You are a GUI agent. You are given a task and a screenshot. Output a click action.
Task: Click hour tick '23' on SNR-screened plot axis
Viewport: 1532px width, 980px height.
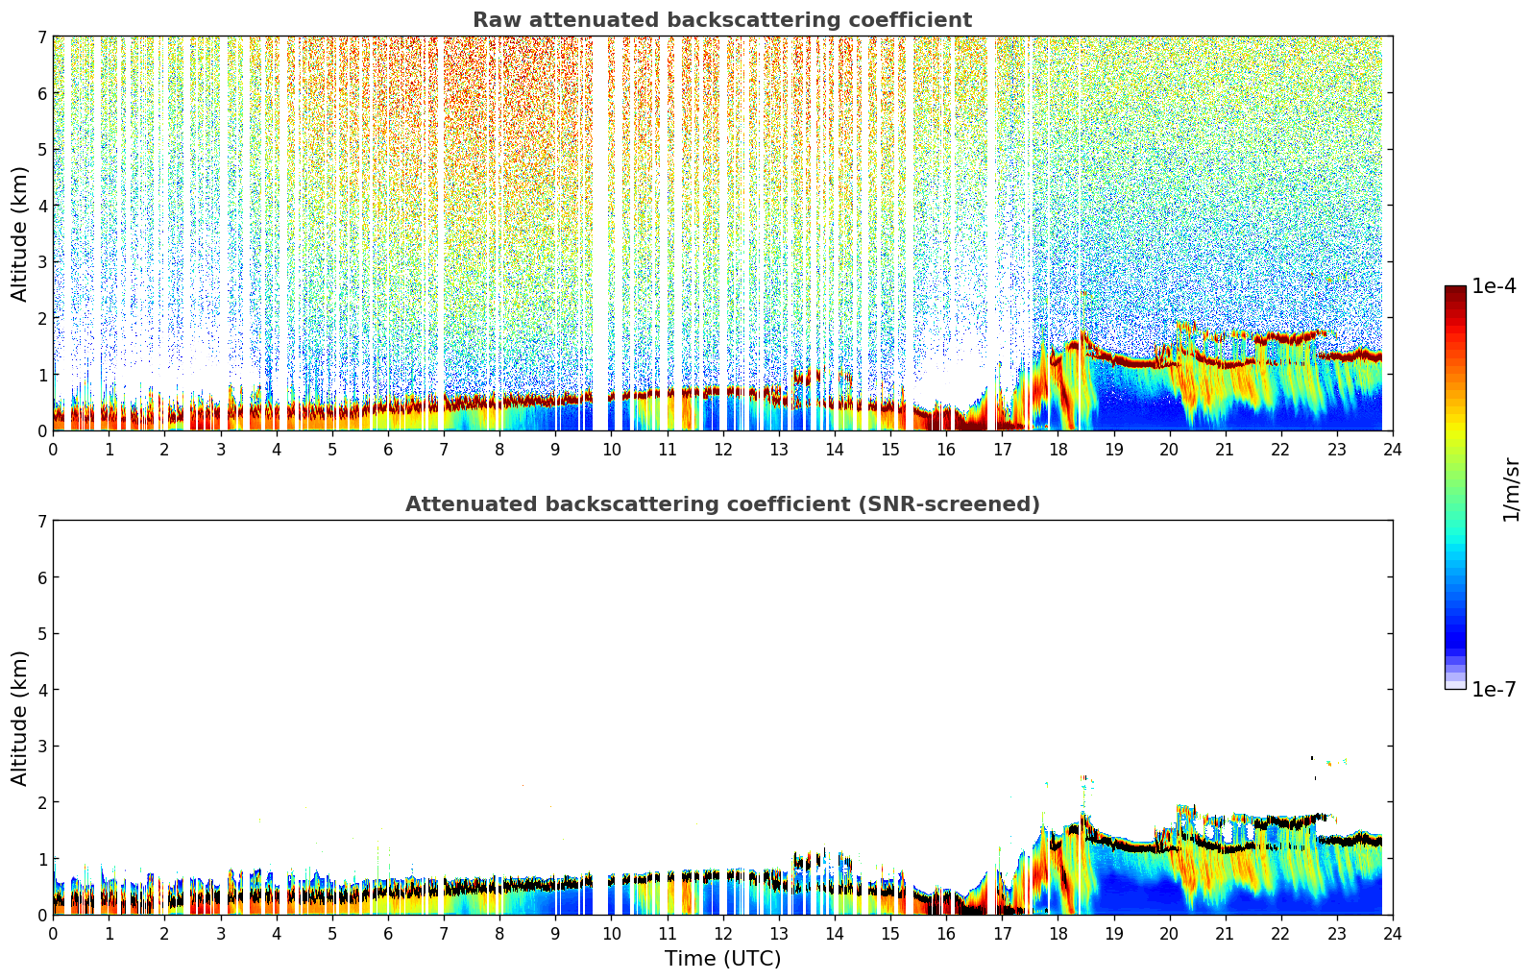pos(1337,933)
